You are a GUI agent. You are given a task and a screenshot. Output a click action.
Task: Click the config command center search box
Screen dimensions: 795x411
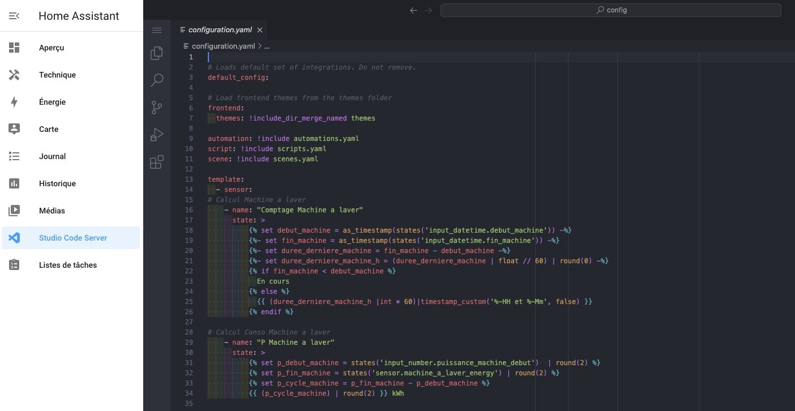click(610, 10)
